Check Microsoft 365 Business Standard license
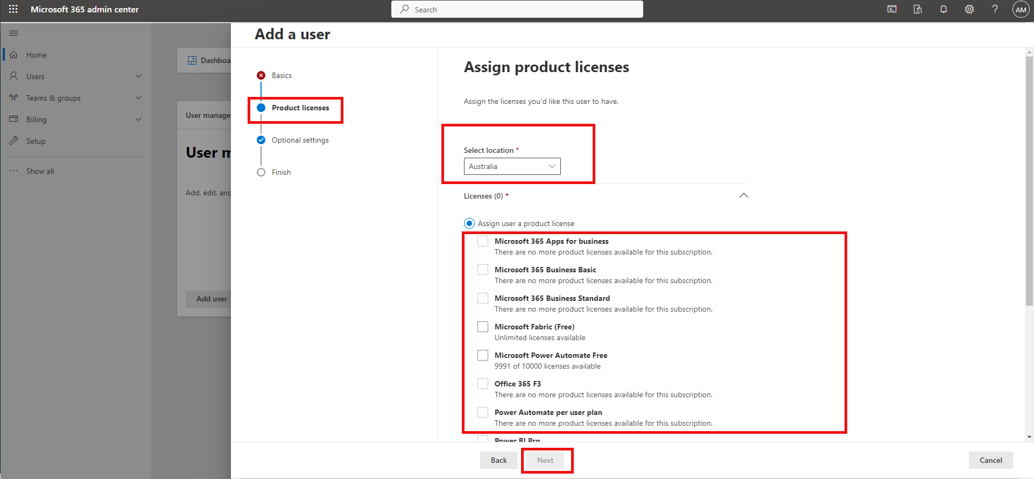 [x=483, y=298]
